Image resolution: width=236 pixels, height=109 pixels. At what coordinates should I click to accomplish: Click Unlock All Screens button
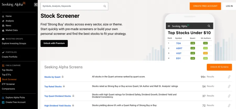219,67
